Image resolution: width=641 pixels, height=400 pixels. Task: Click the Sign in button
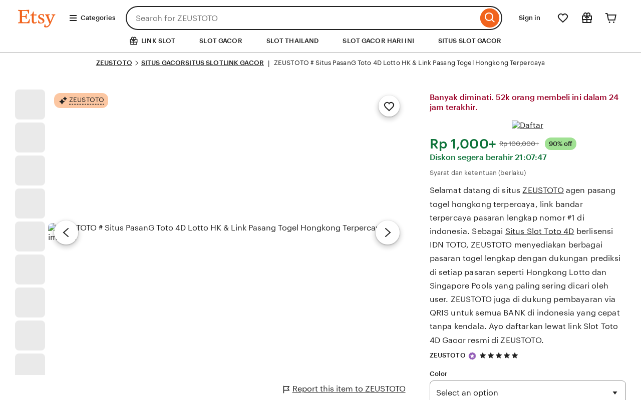click(x=529, y=18)
